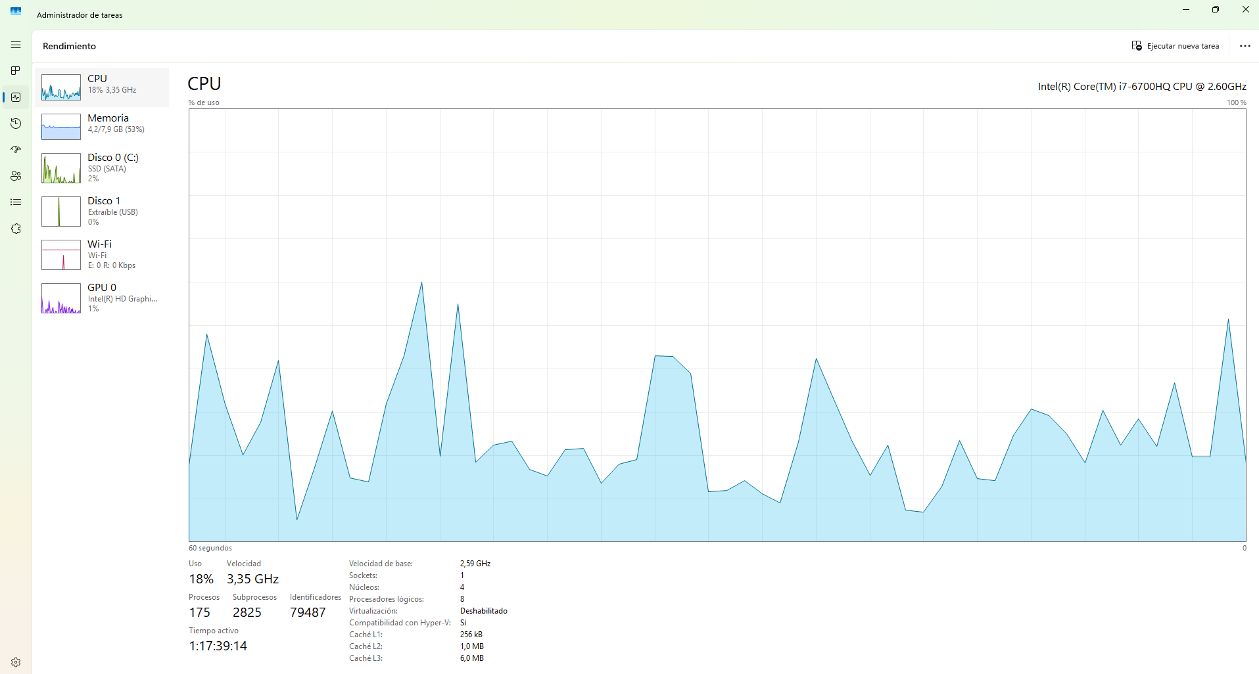View GPU 0 performance graph
This screenshot has height=674, width=1259.
[x=102, y=298]
